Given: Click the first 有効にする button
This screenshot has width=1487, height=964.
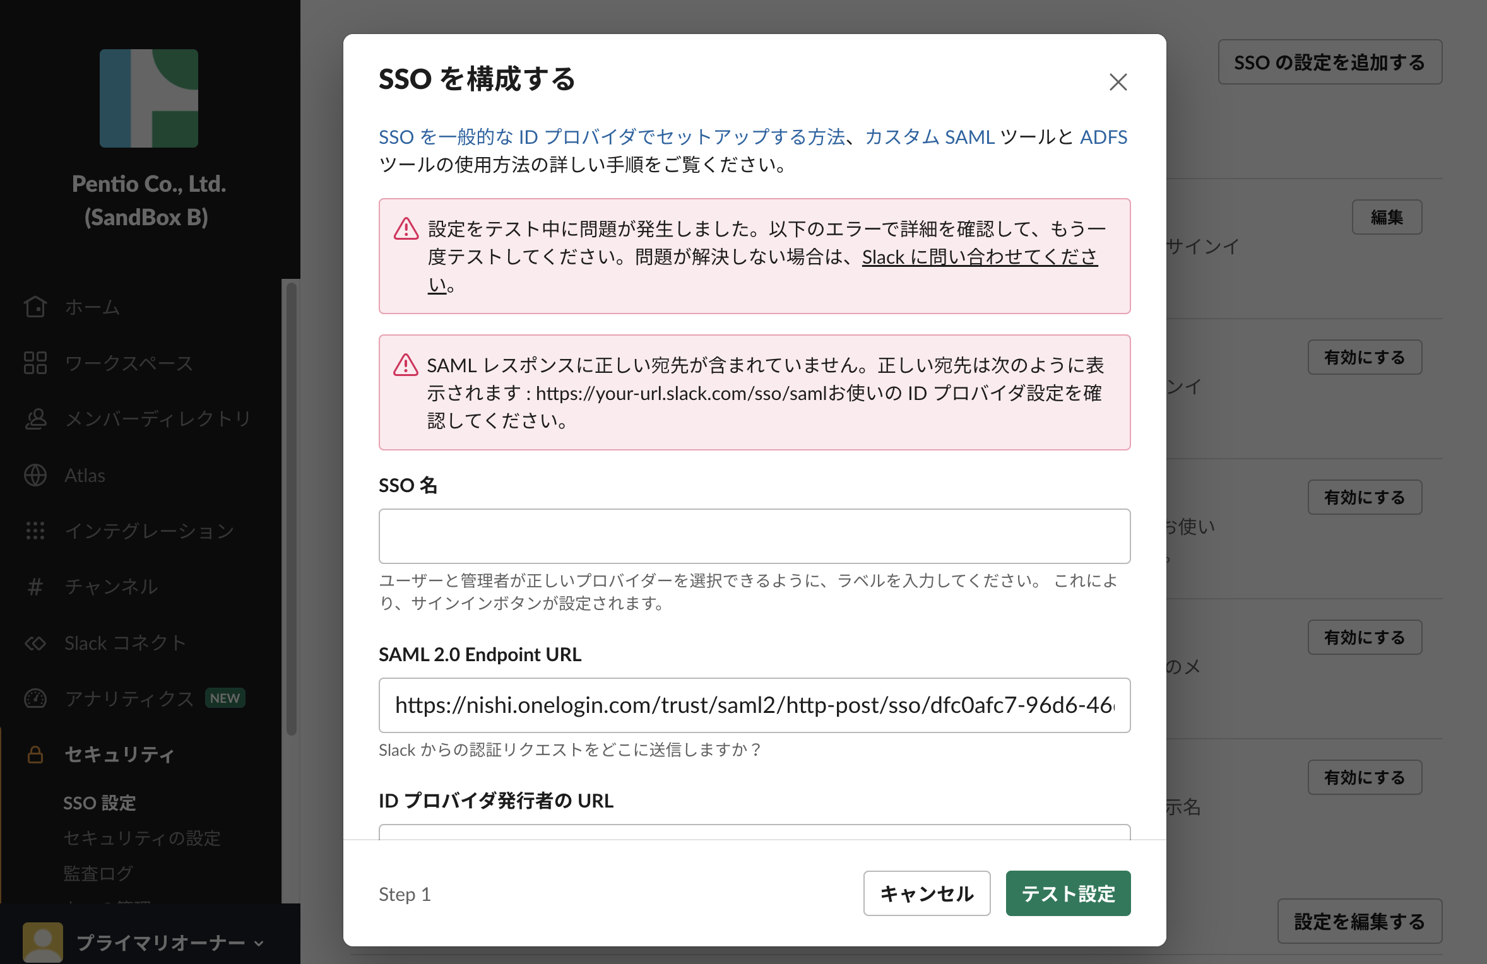Looking at the screenshot, I should pyautogui.click(x=1365, y=357).
